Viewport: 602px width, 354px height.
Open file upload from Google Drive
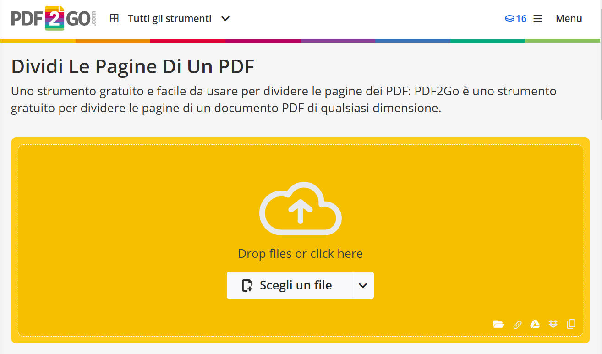pyautogui.click(x=535, y=324)
